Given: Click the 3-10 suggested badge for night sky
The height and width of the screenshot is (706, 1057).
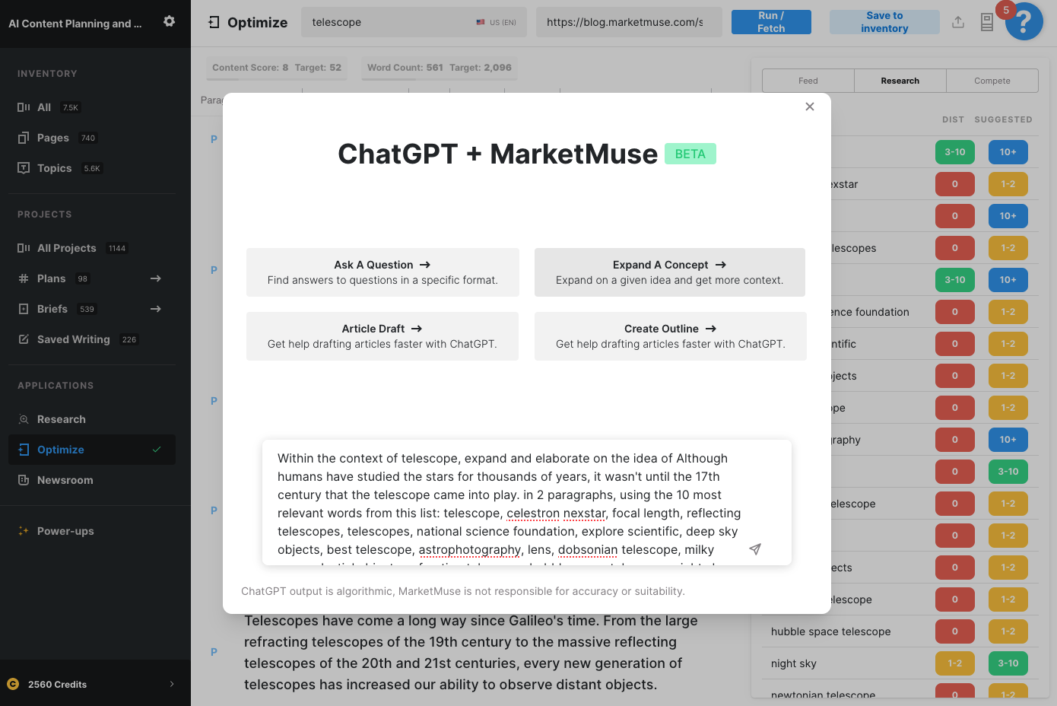Looking at the screenshot, I should [1008, 663].
